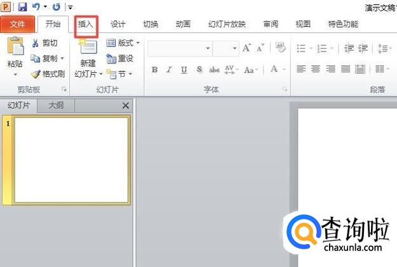Screen dimensions: 397x267
Task: Click the 新建幻灯片 (New Slide) icon
Action: click(x=88, y=46)
